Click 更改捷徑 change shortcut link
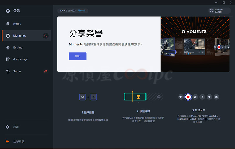Viewport: 235px width, 149px height. point(82,11)
